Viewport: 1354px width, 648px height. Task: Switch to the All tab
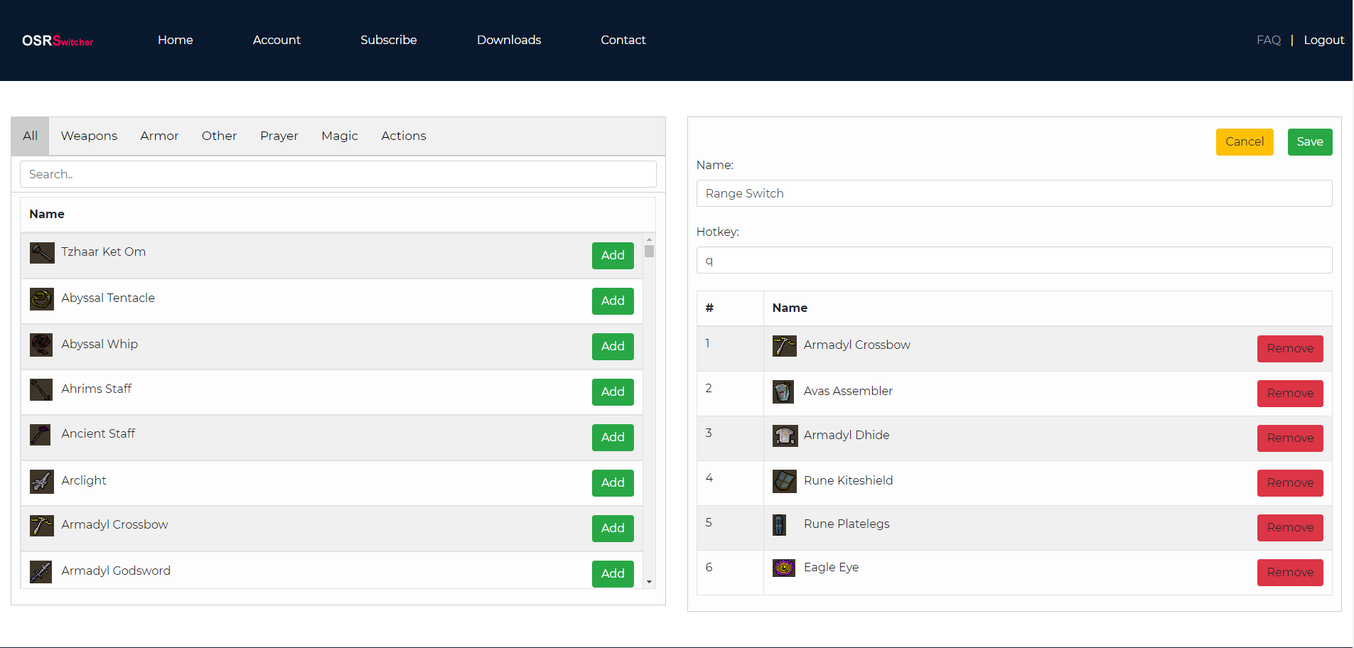click(x=30, y=136)
